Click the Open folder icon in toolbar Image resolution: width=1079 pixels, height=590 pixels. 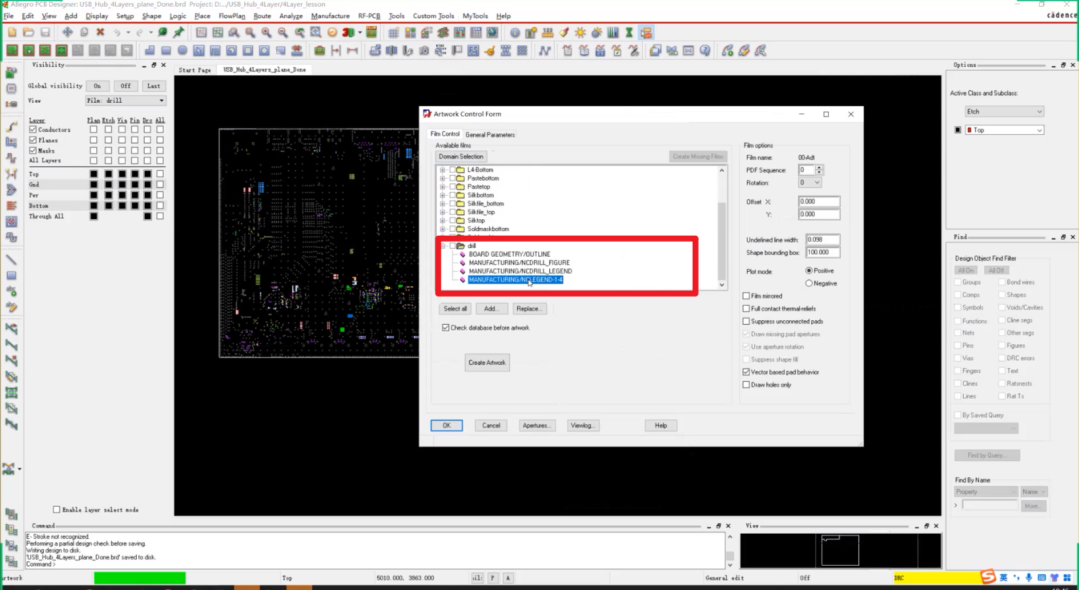28,32
